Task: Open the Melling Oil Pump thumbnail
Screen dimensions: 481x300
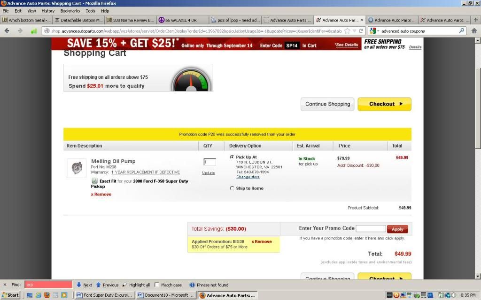Action: coord(77,168)
